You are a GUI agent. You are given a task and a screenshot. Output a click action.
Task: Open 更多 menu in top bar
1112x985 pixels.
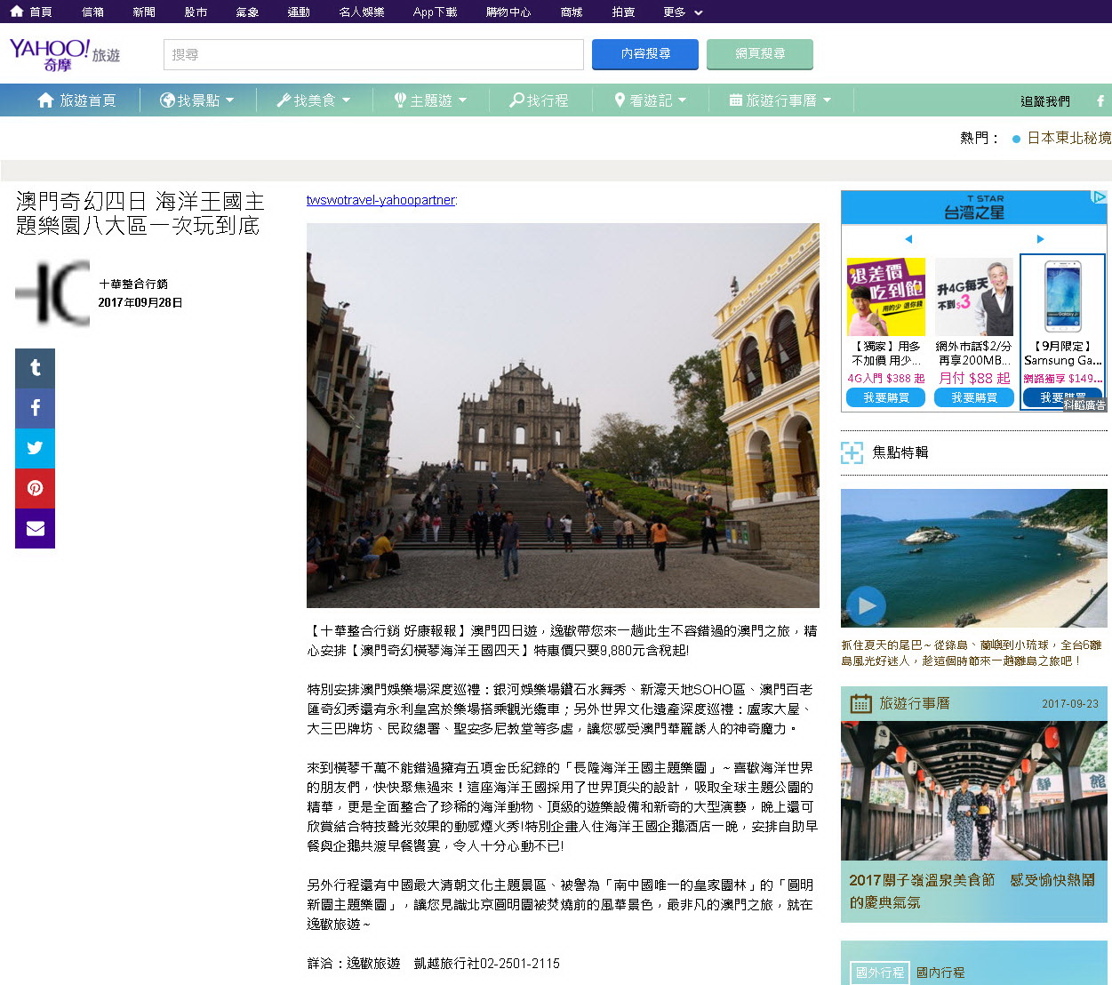(683, 12)
